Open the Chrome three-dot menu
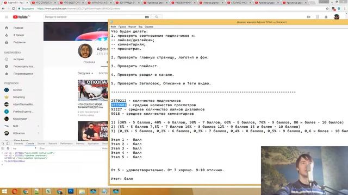The image size is (348, 195). [x=345, y=9]
